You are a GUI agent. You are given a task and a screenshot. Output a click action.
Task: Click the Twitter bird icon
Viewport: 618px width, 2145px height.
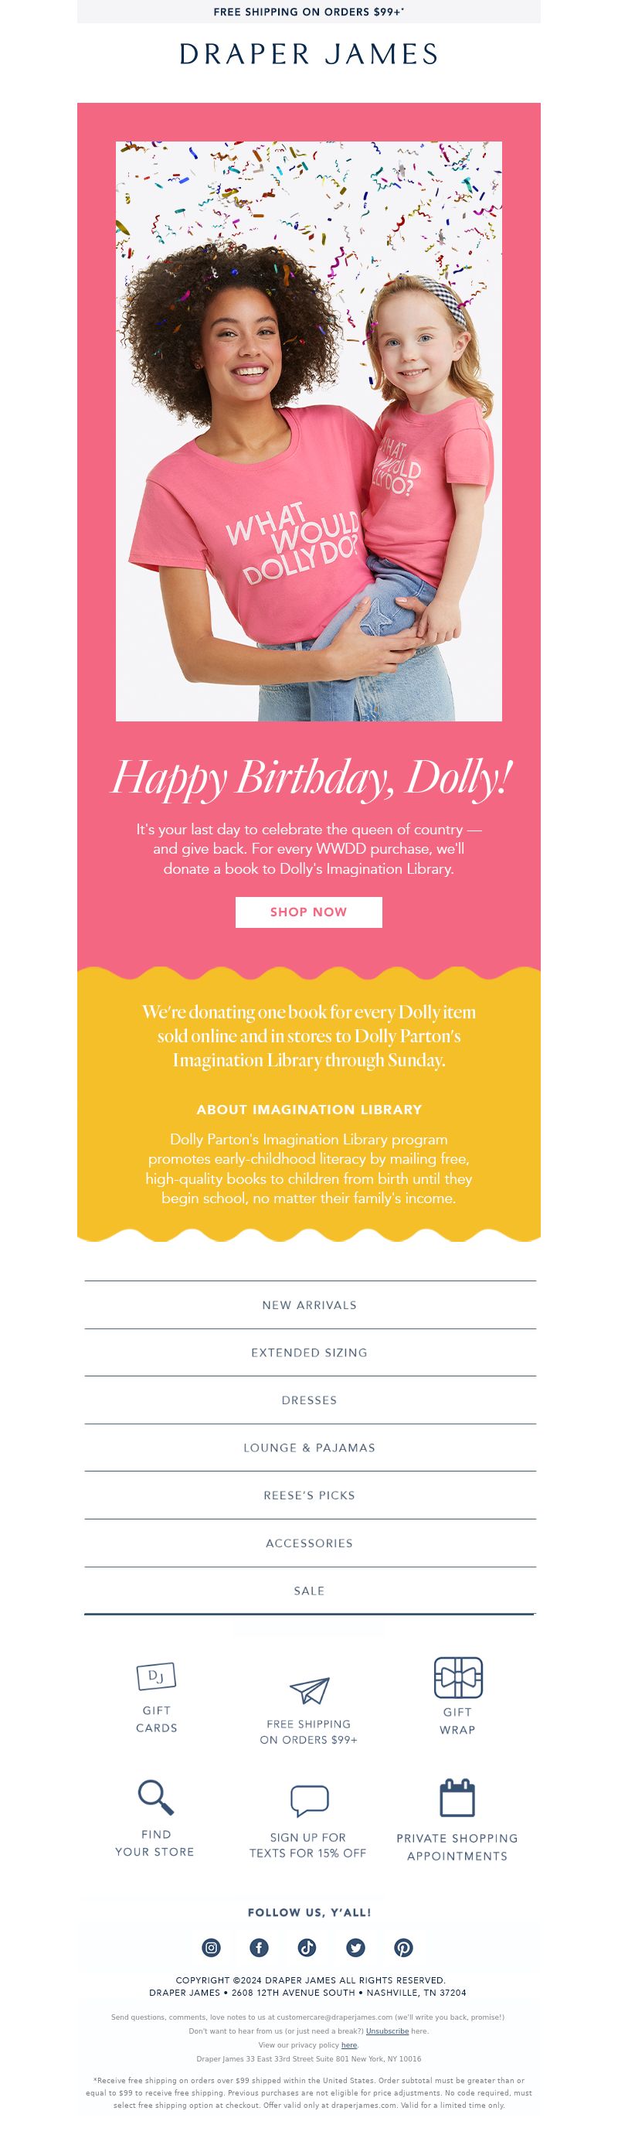point(355,1947)
